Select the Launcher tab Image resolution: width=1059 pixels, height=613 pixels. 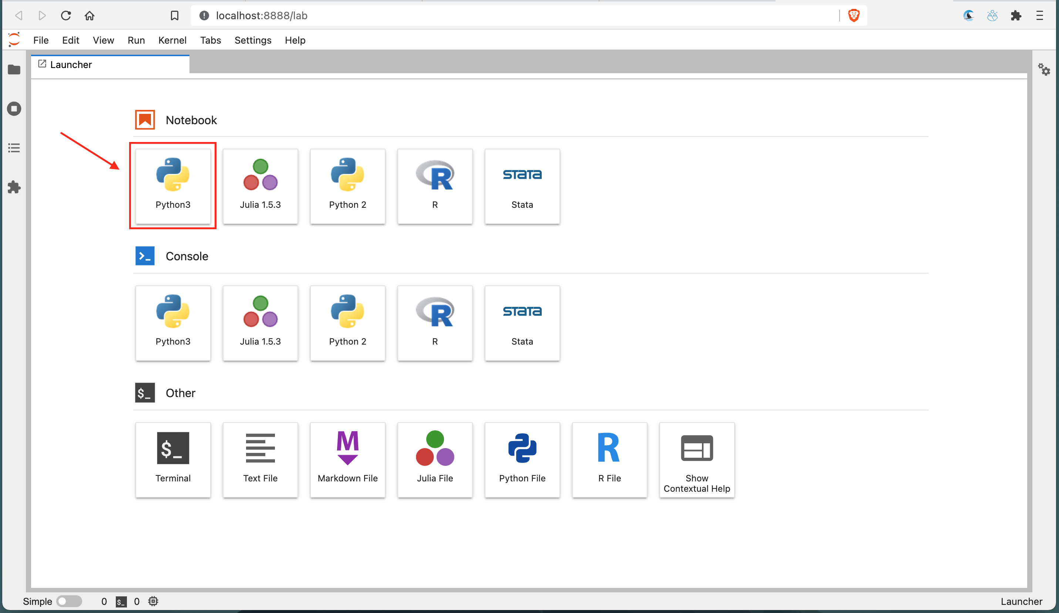tap(71, 65)
